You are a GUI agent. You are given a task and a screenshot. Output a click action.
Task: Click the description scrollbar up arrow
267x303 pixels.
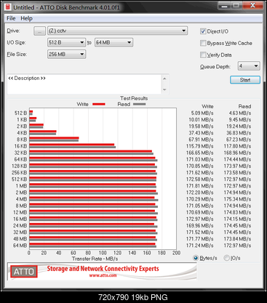(164, 78)
